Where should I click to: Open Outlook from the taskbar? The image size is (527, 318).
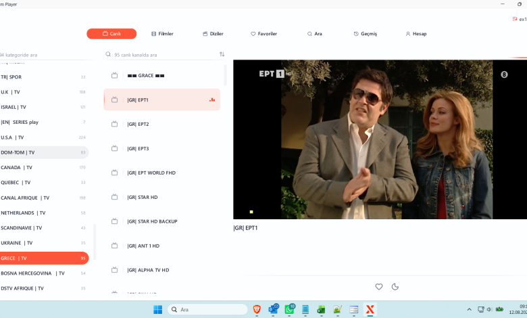273,309
